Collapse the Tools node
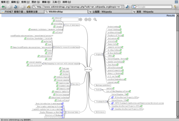The image size is (179, 121). [x=101, y=90]
